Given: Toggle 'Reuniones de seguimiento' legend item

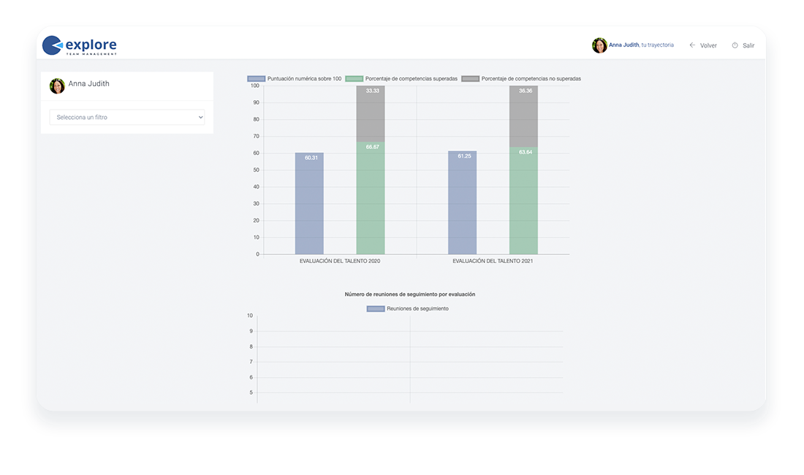Looking at the screenshot, I should point(408,308).
